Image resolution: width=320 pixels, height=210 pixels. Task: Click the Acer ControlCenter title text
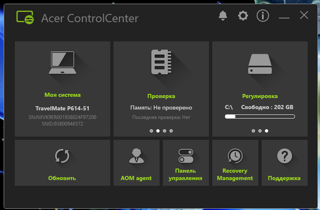[90, 18]
